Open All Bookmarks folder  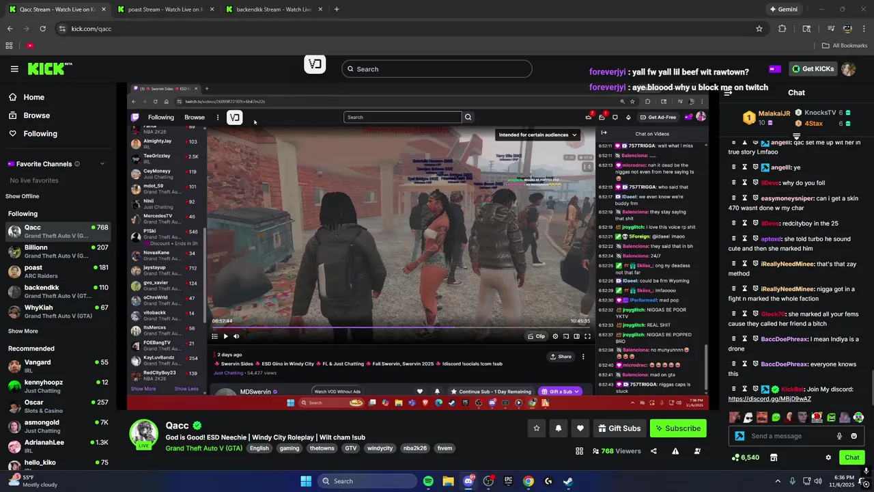(x=845, y=46)
